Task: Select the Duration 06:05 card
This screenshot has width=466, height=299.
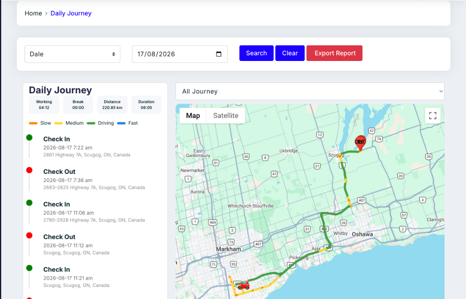Action: (146, 105)
